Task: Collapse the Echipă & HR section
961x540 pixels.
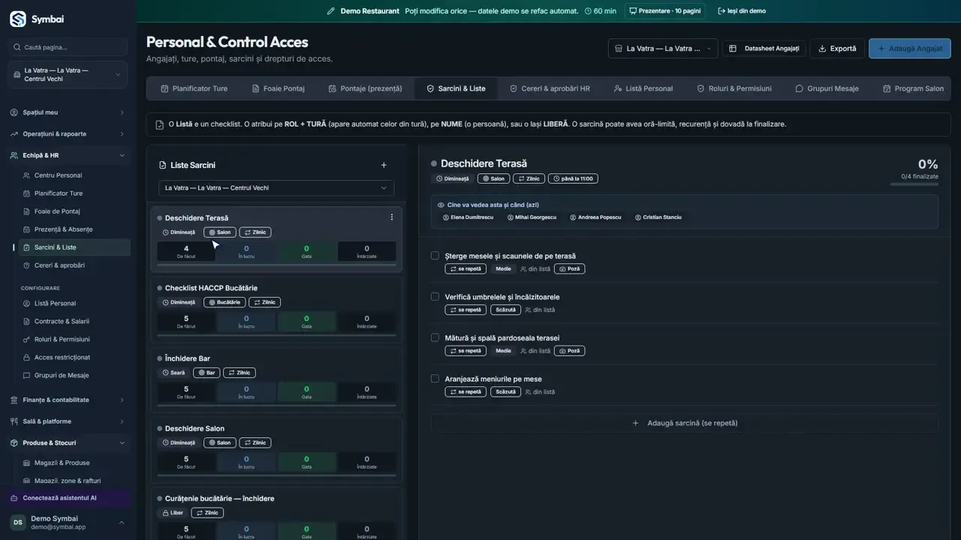Action: 68,155
